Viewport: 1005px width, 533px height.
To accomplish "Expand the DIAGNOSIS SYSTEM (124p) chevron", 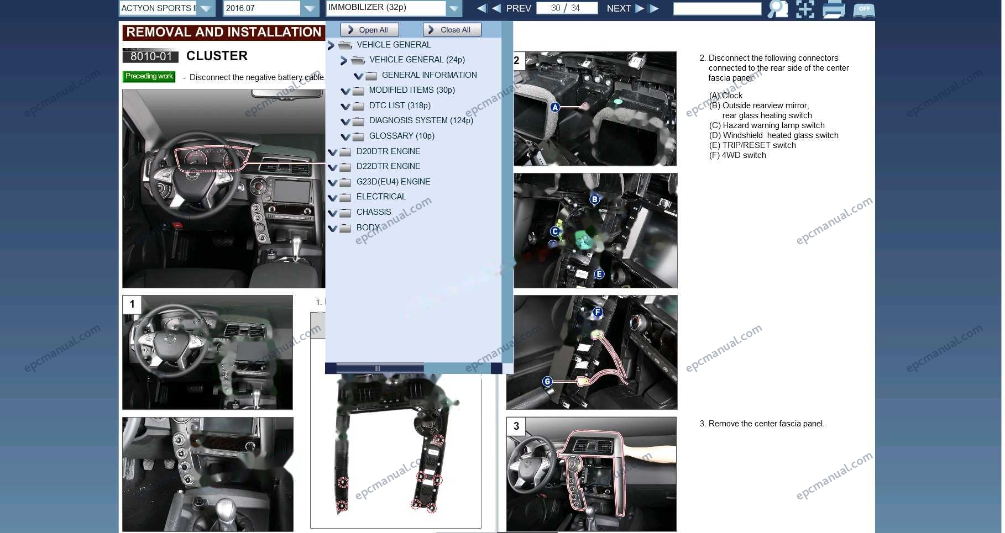I will [x=346, y=122].
